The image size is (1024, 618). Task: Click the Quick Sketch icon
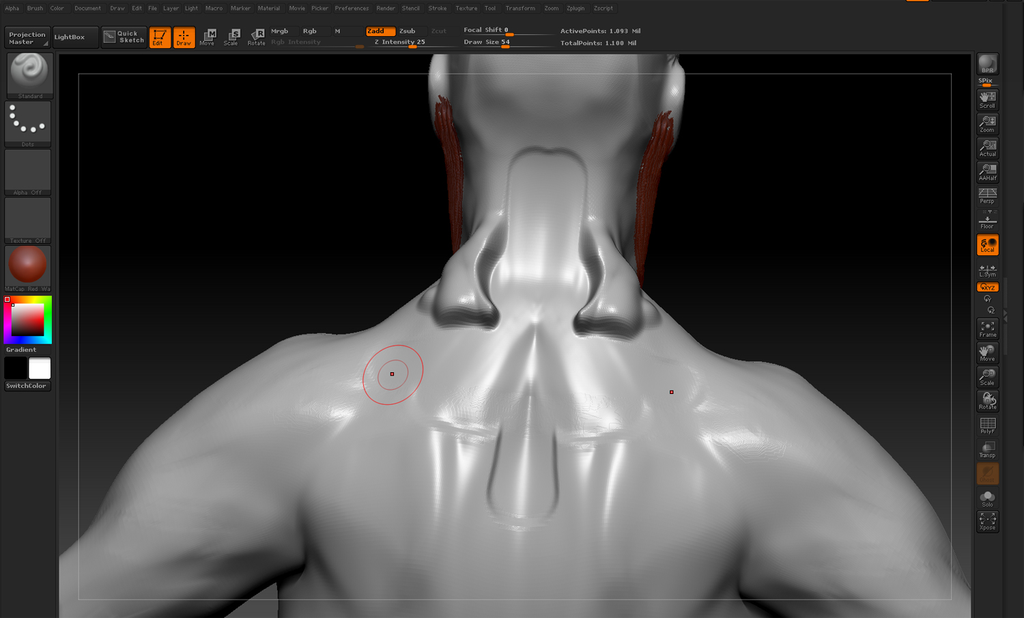point(124,37)
